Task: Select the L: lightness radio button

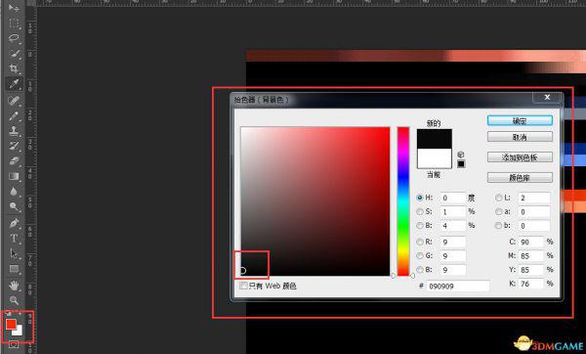Action: click(498, 198)
